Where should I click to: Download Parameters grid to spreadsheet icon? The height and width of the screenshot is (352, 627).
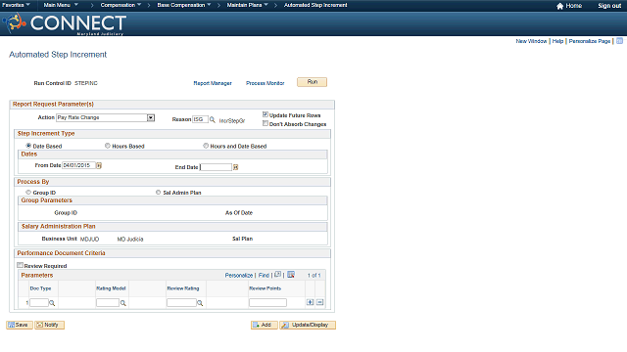291,275
